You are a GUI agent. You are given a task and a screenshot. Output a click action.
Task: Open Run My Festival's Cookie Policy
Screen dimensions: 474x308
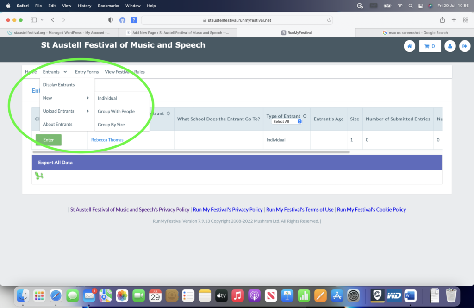click(x=371, y=210)
